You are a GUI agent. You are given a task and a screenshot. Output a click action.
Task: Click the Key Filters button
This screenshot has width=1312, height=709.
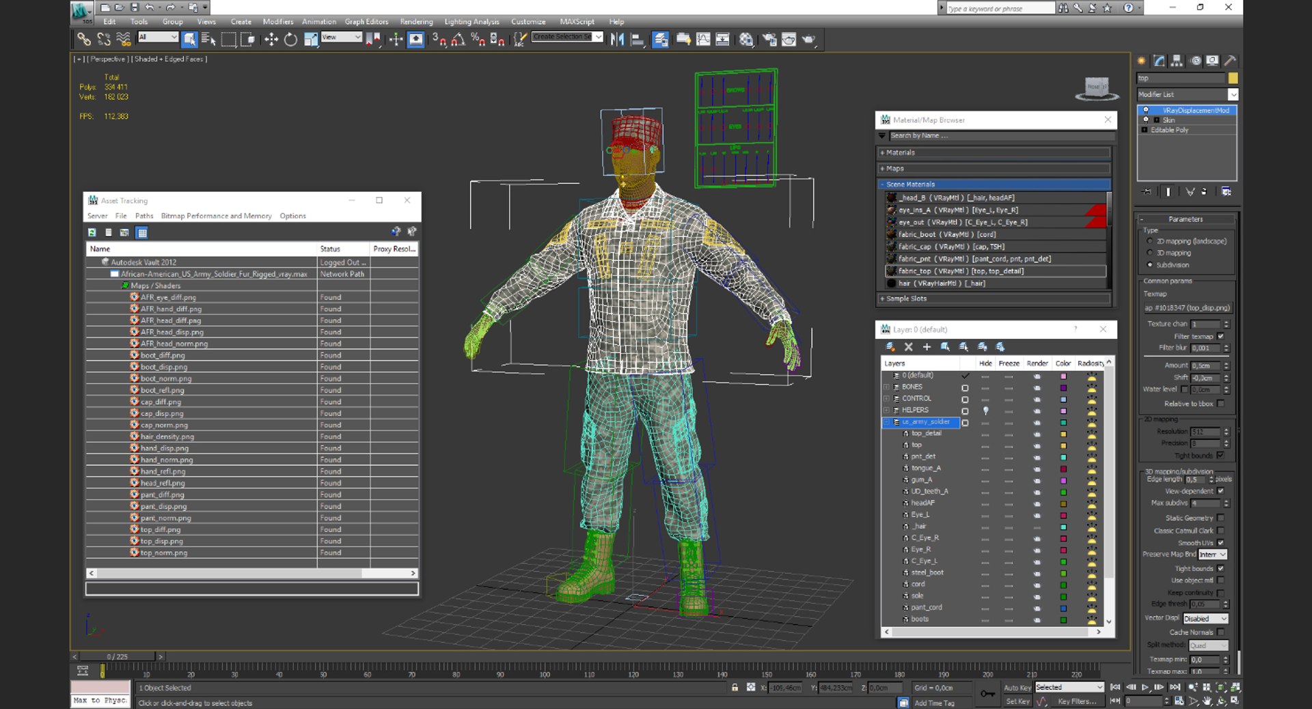pos(1077,701)
